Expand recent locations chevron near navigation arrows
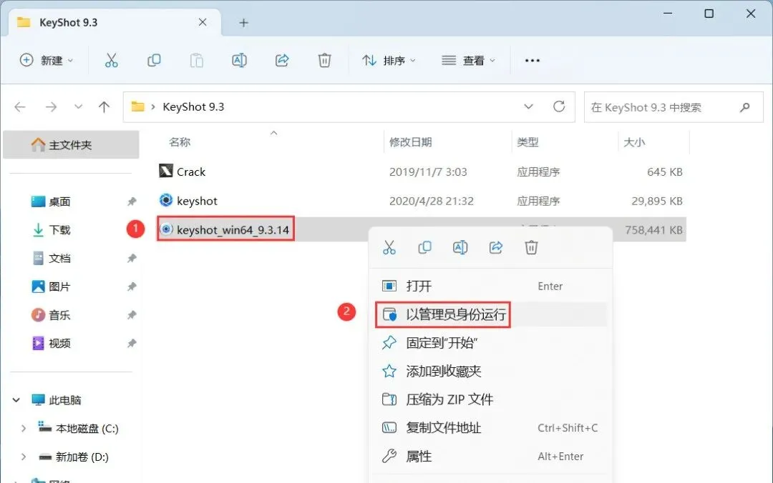 point(78,107)
